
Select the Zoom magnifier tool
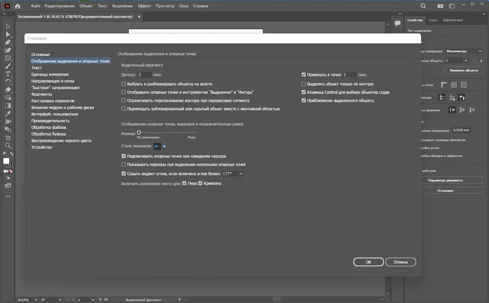[x=8, y=146]
